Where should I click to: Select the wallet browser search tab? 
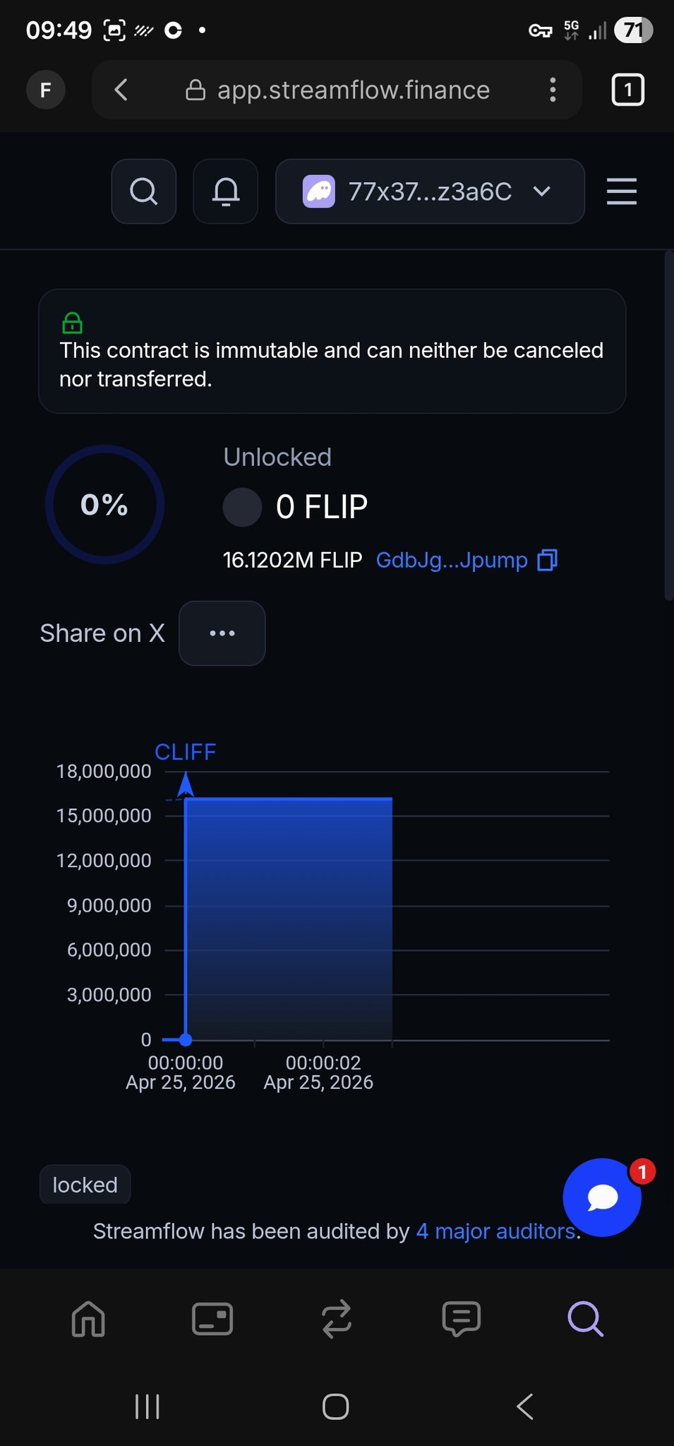coord(585,1319)
